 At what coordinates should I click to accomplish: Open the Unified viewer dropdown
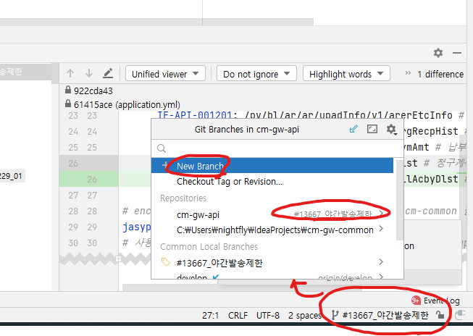165,74
